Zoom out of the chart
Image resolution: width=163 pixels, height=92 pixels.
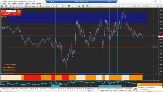coord(66,6)
